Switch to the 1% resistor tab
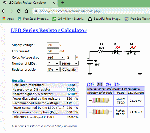The width and height of the screenshot is (150, 133). (x=117, y=84)
